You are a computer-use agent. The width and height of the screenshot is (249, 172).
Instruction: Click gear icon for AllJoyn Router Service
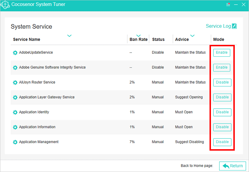[15, 83]
